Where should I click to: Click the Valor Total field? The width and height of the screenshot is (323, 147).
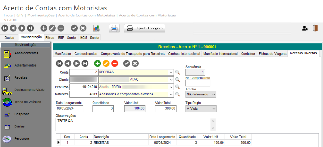[x=165, y=109]
